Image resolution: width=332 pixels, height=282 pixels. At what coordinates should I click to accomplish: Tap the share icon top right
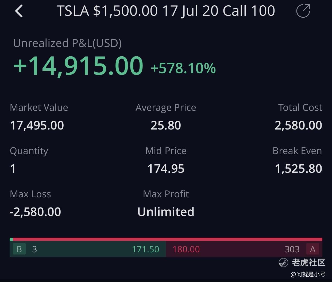[x=303, y=11]
